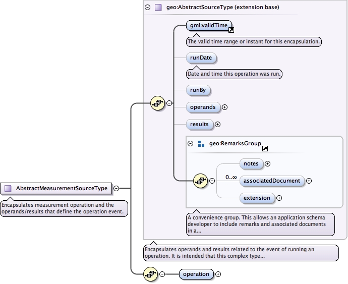Collapse the geo:RemarksGroup container
The width and height of the screenshot is (348, 284).
coord(191,144)
